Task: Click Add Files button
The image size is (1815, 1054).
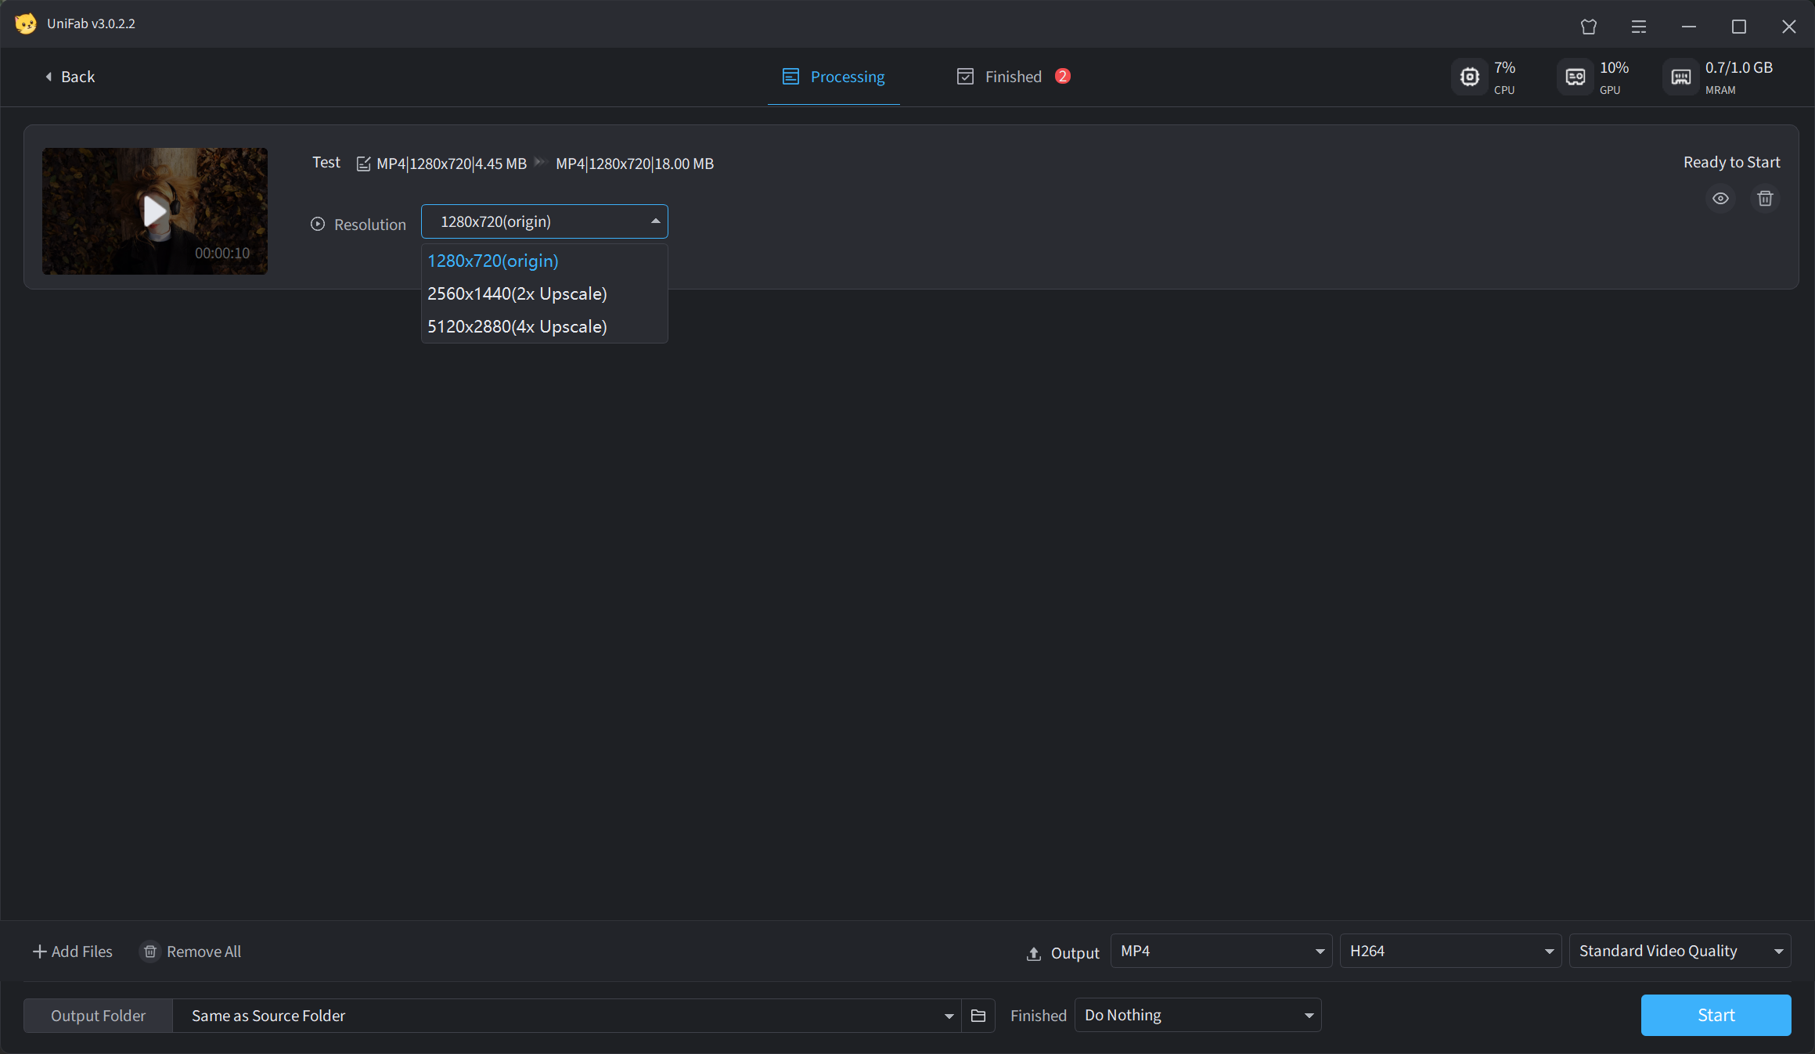Action: tap(73, 951)
